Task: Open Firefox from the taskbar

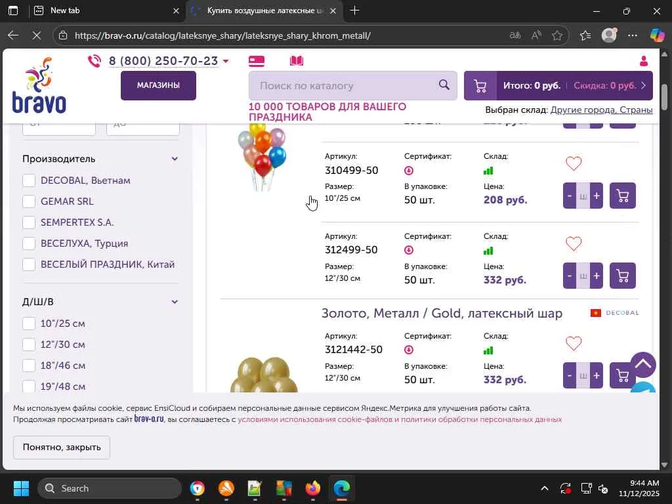Action: [313, 488]
